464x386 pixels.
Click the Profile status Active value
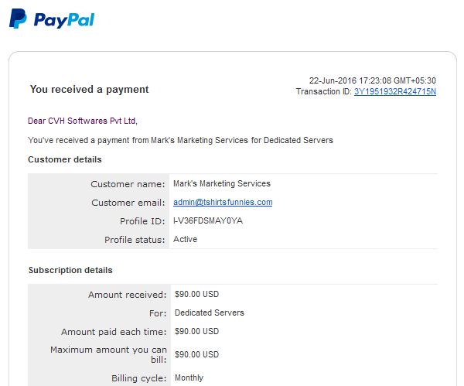coord(186,239)
